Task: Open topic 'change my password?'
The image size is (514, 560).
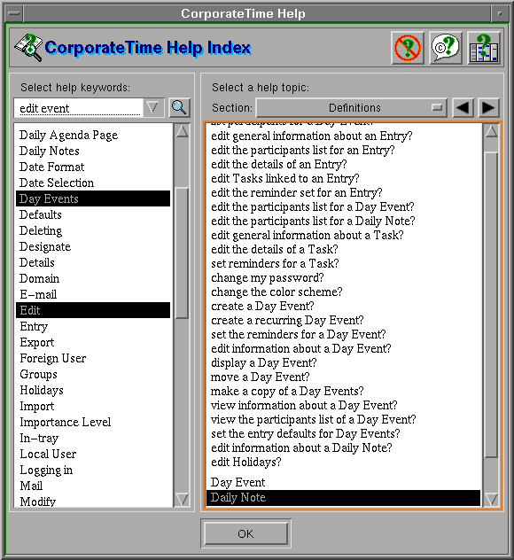Action: 267,277
